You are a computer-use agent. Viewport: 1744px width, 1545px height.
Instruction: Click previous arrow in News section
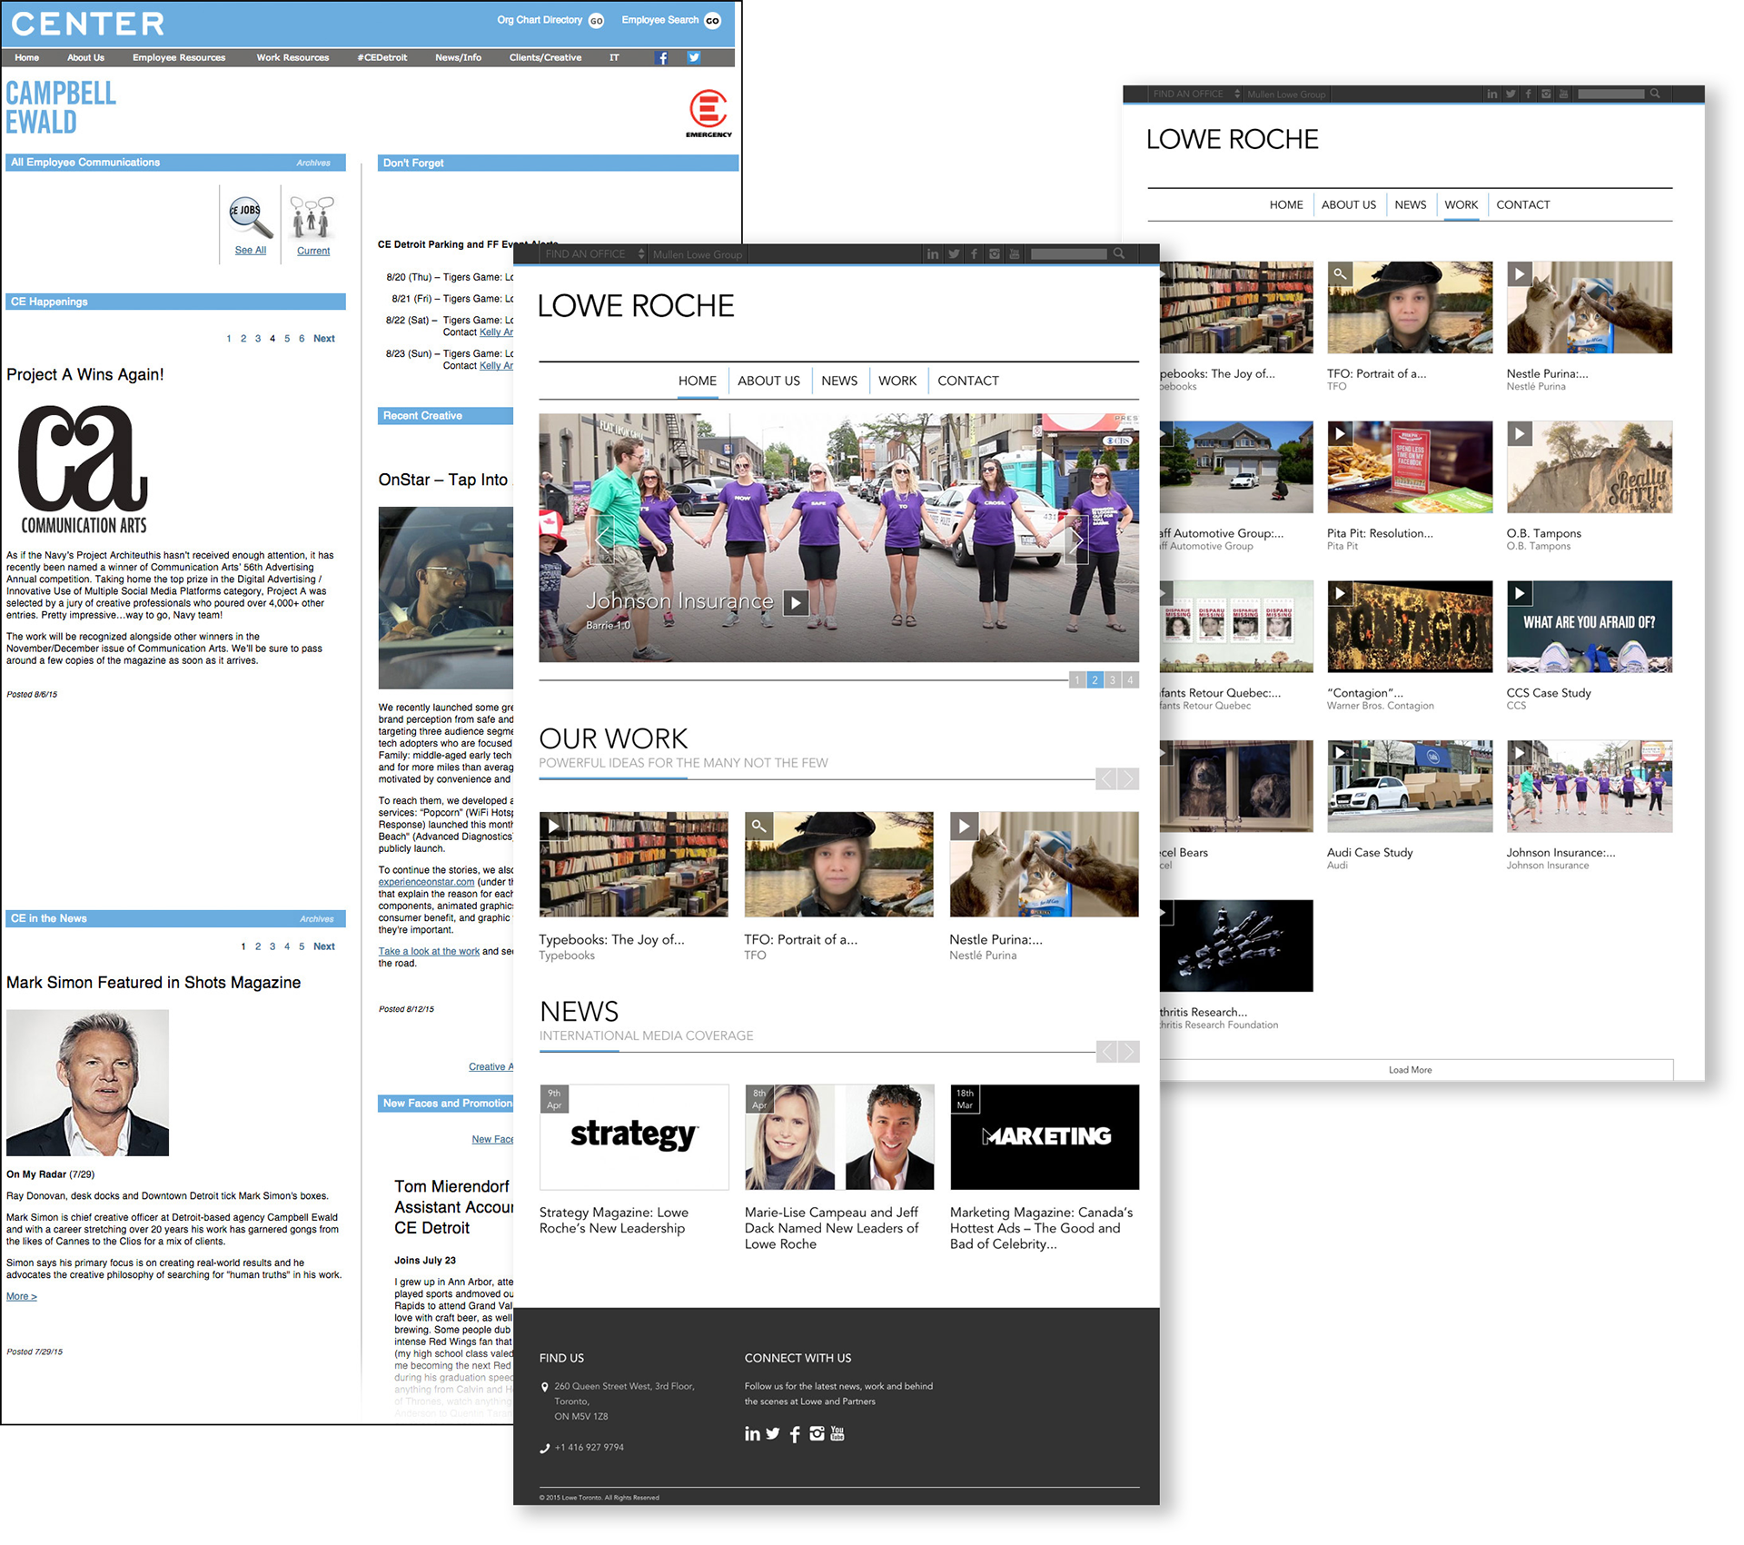[1106, 1052]
